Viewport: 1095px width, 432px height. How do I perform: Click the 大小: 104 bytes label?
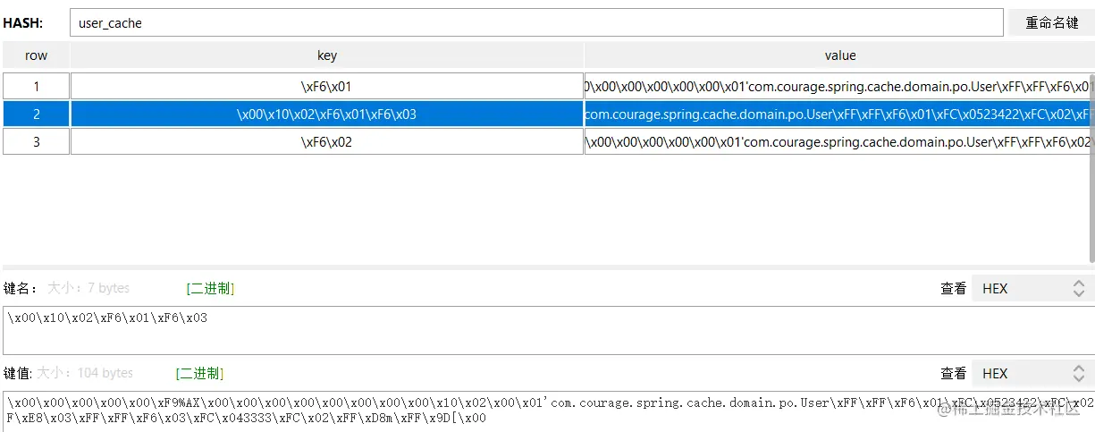click(x=84, y=373)
